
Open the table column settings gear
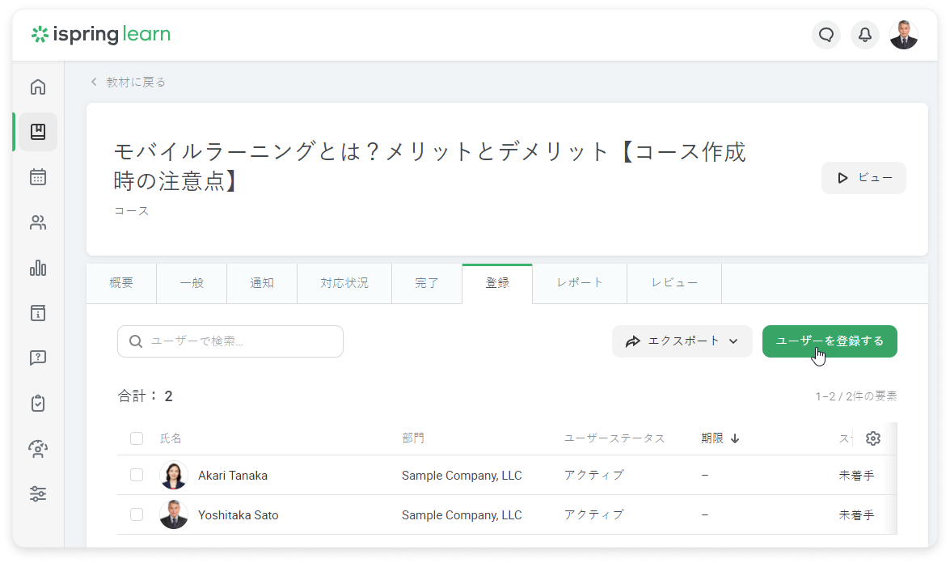click(x=872, y=438)
